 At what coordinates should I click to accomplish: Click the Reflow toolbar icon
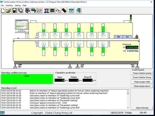[71, 11]
